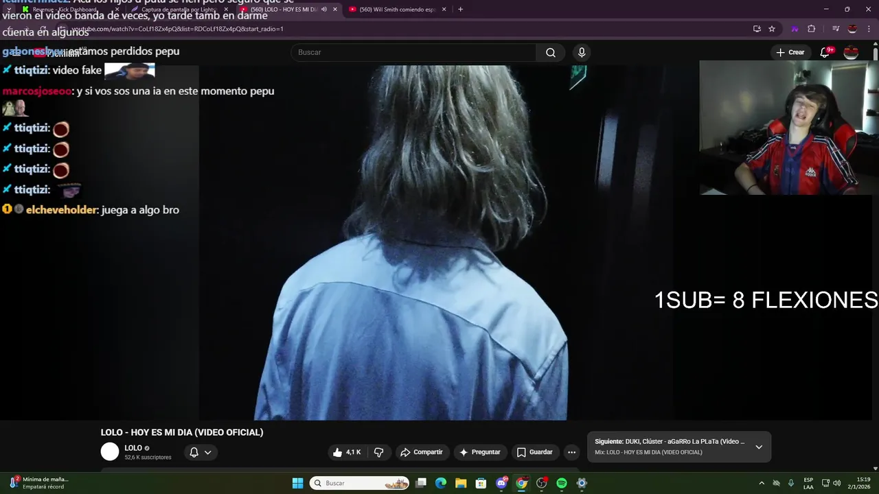Viewport: 879px width, 494px height.
Task: Open Discord from taskbar
Action: [501, 483]
